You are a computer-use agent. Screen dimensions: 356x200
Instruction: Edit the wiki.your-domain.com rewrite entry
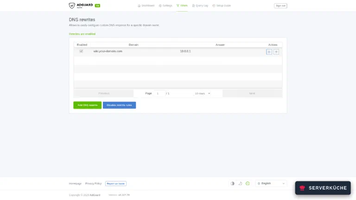coord(269,52)
